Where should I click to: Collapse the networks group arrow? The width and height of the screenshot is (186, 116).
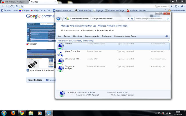click(x=168, y=41)
